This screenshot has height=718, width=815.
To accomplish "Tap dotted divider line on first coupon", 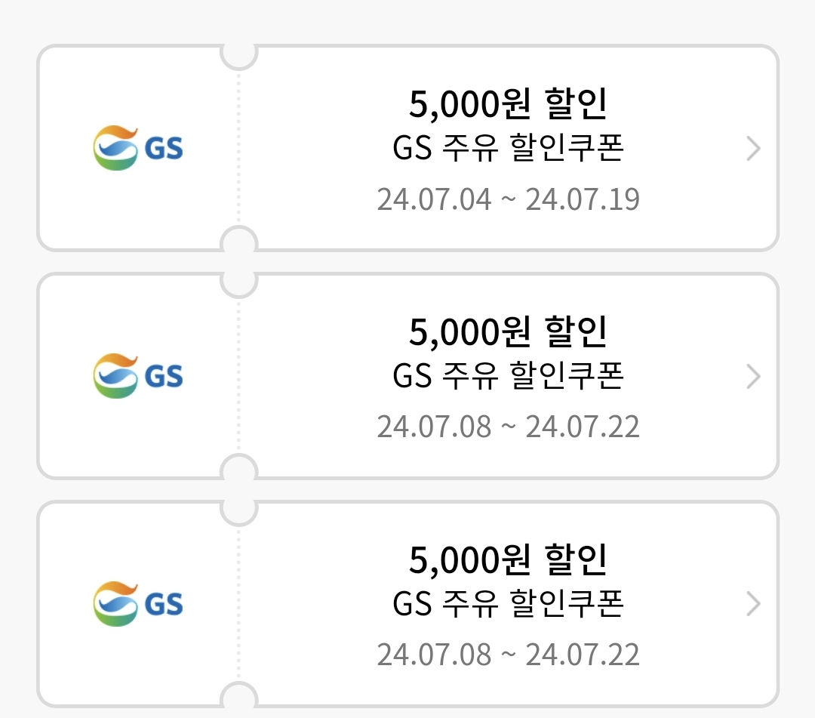I will [x=238, y=148].
